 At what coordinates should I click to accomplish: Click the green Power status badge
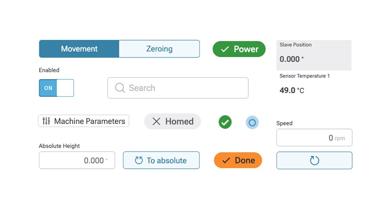click(239, 49)
